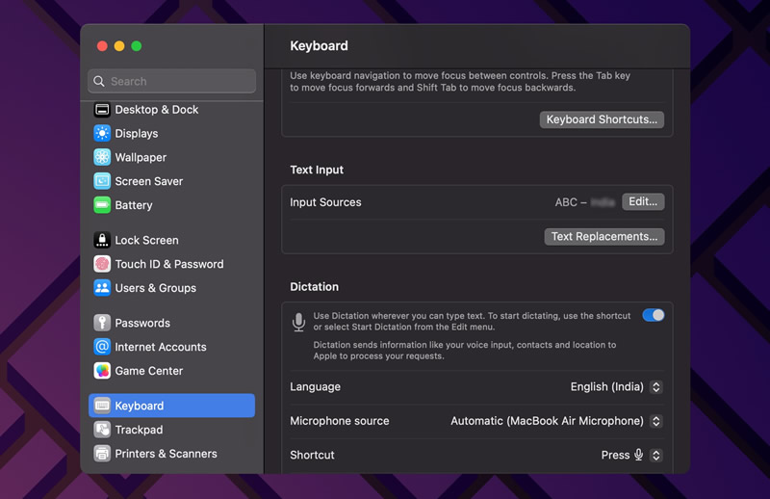Click the Wallpaper flower icon
This screenshot has width=770, height=499.
102,157
